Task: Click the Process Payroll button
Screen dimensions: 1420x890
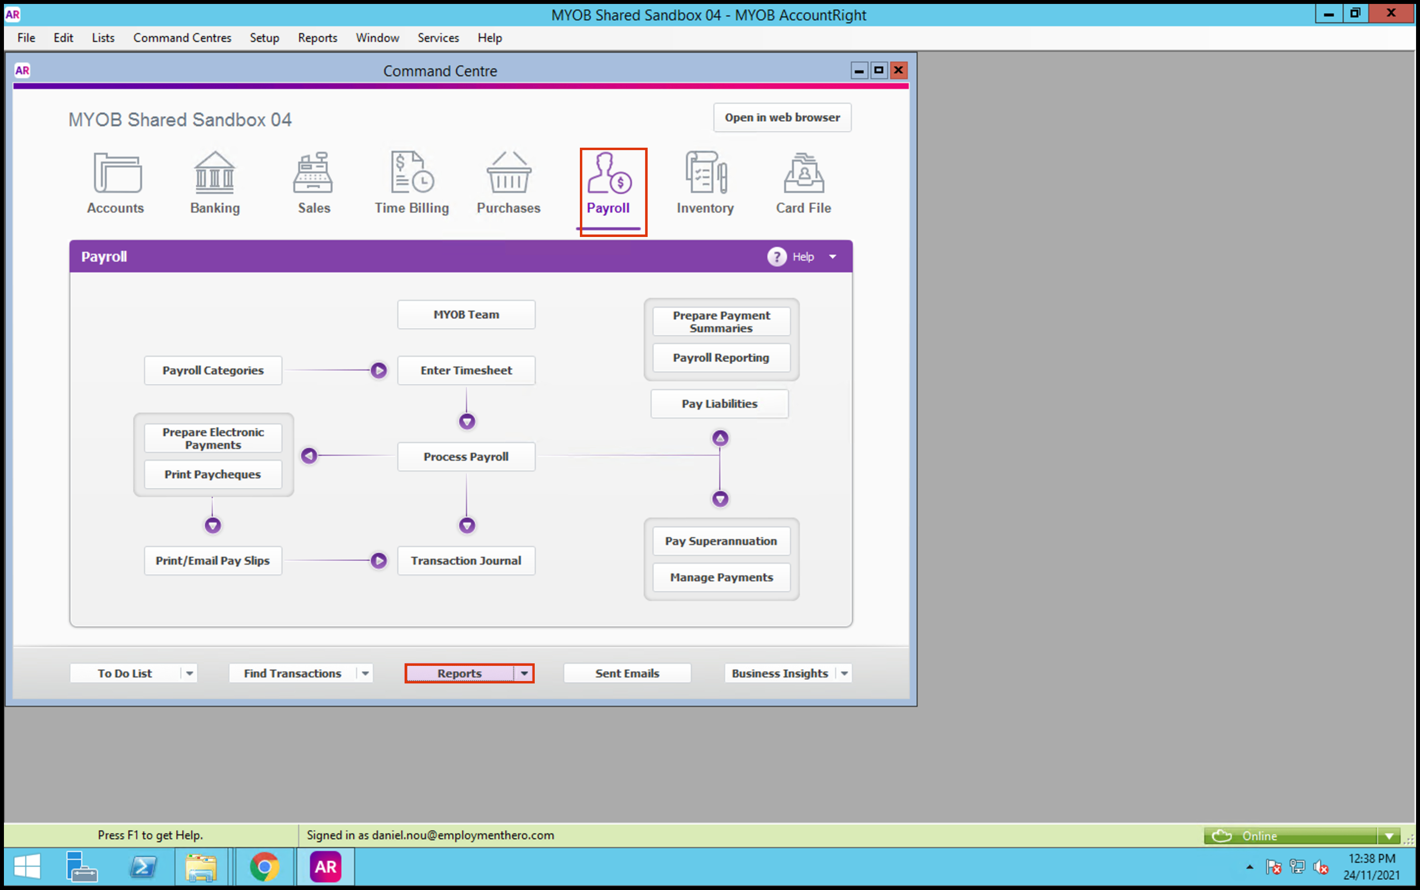Action: click(x=466, y=457)
